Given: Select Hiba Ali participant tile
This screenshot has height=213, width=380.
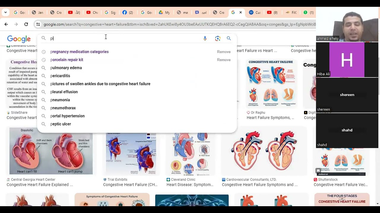Looking at the screenshot, I should [347, 59].
